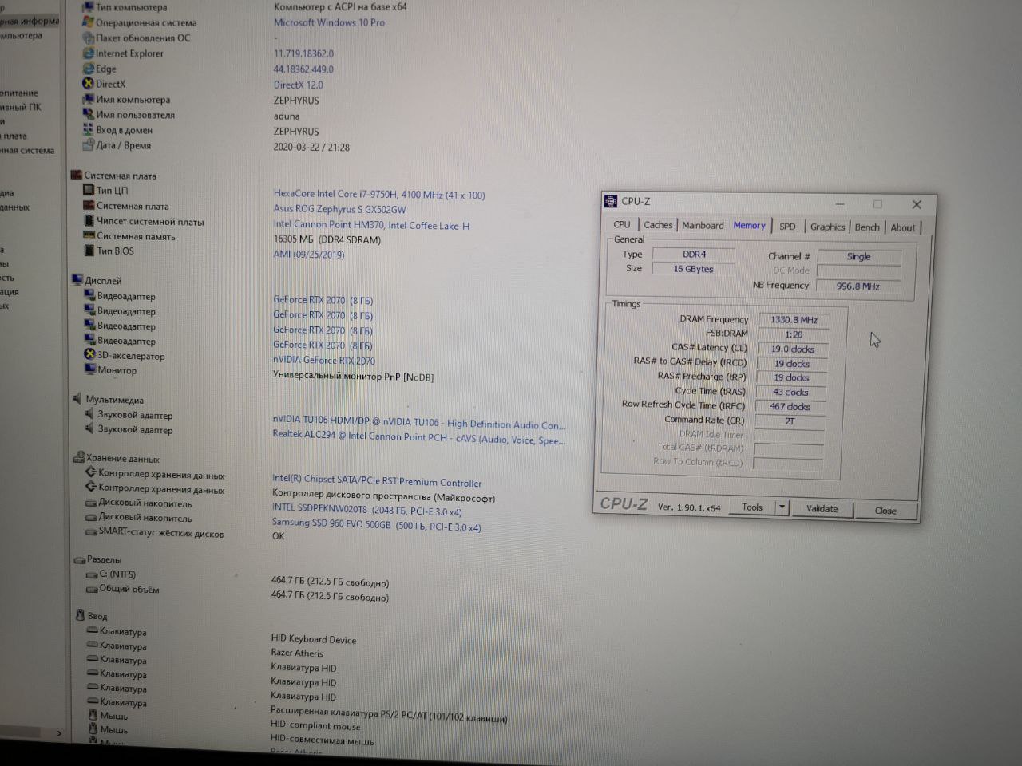Click the Дисплей section monitor icon
The image size is (1022, 766).
pos(77,280)
